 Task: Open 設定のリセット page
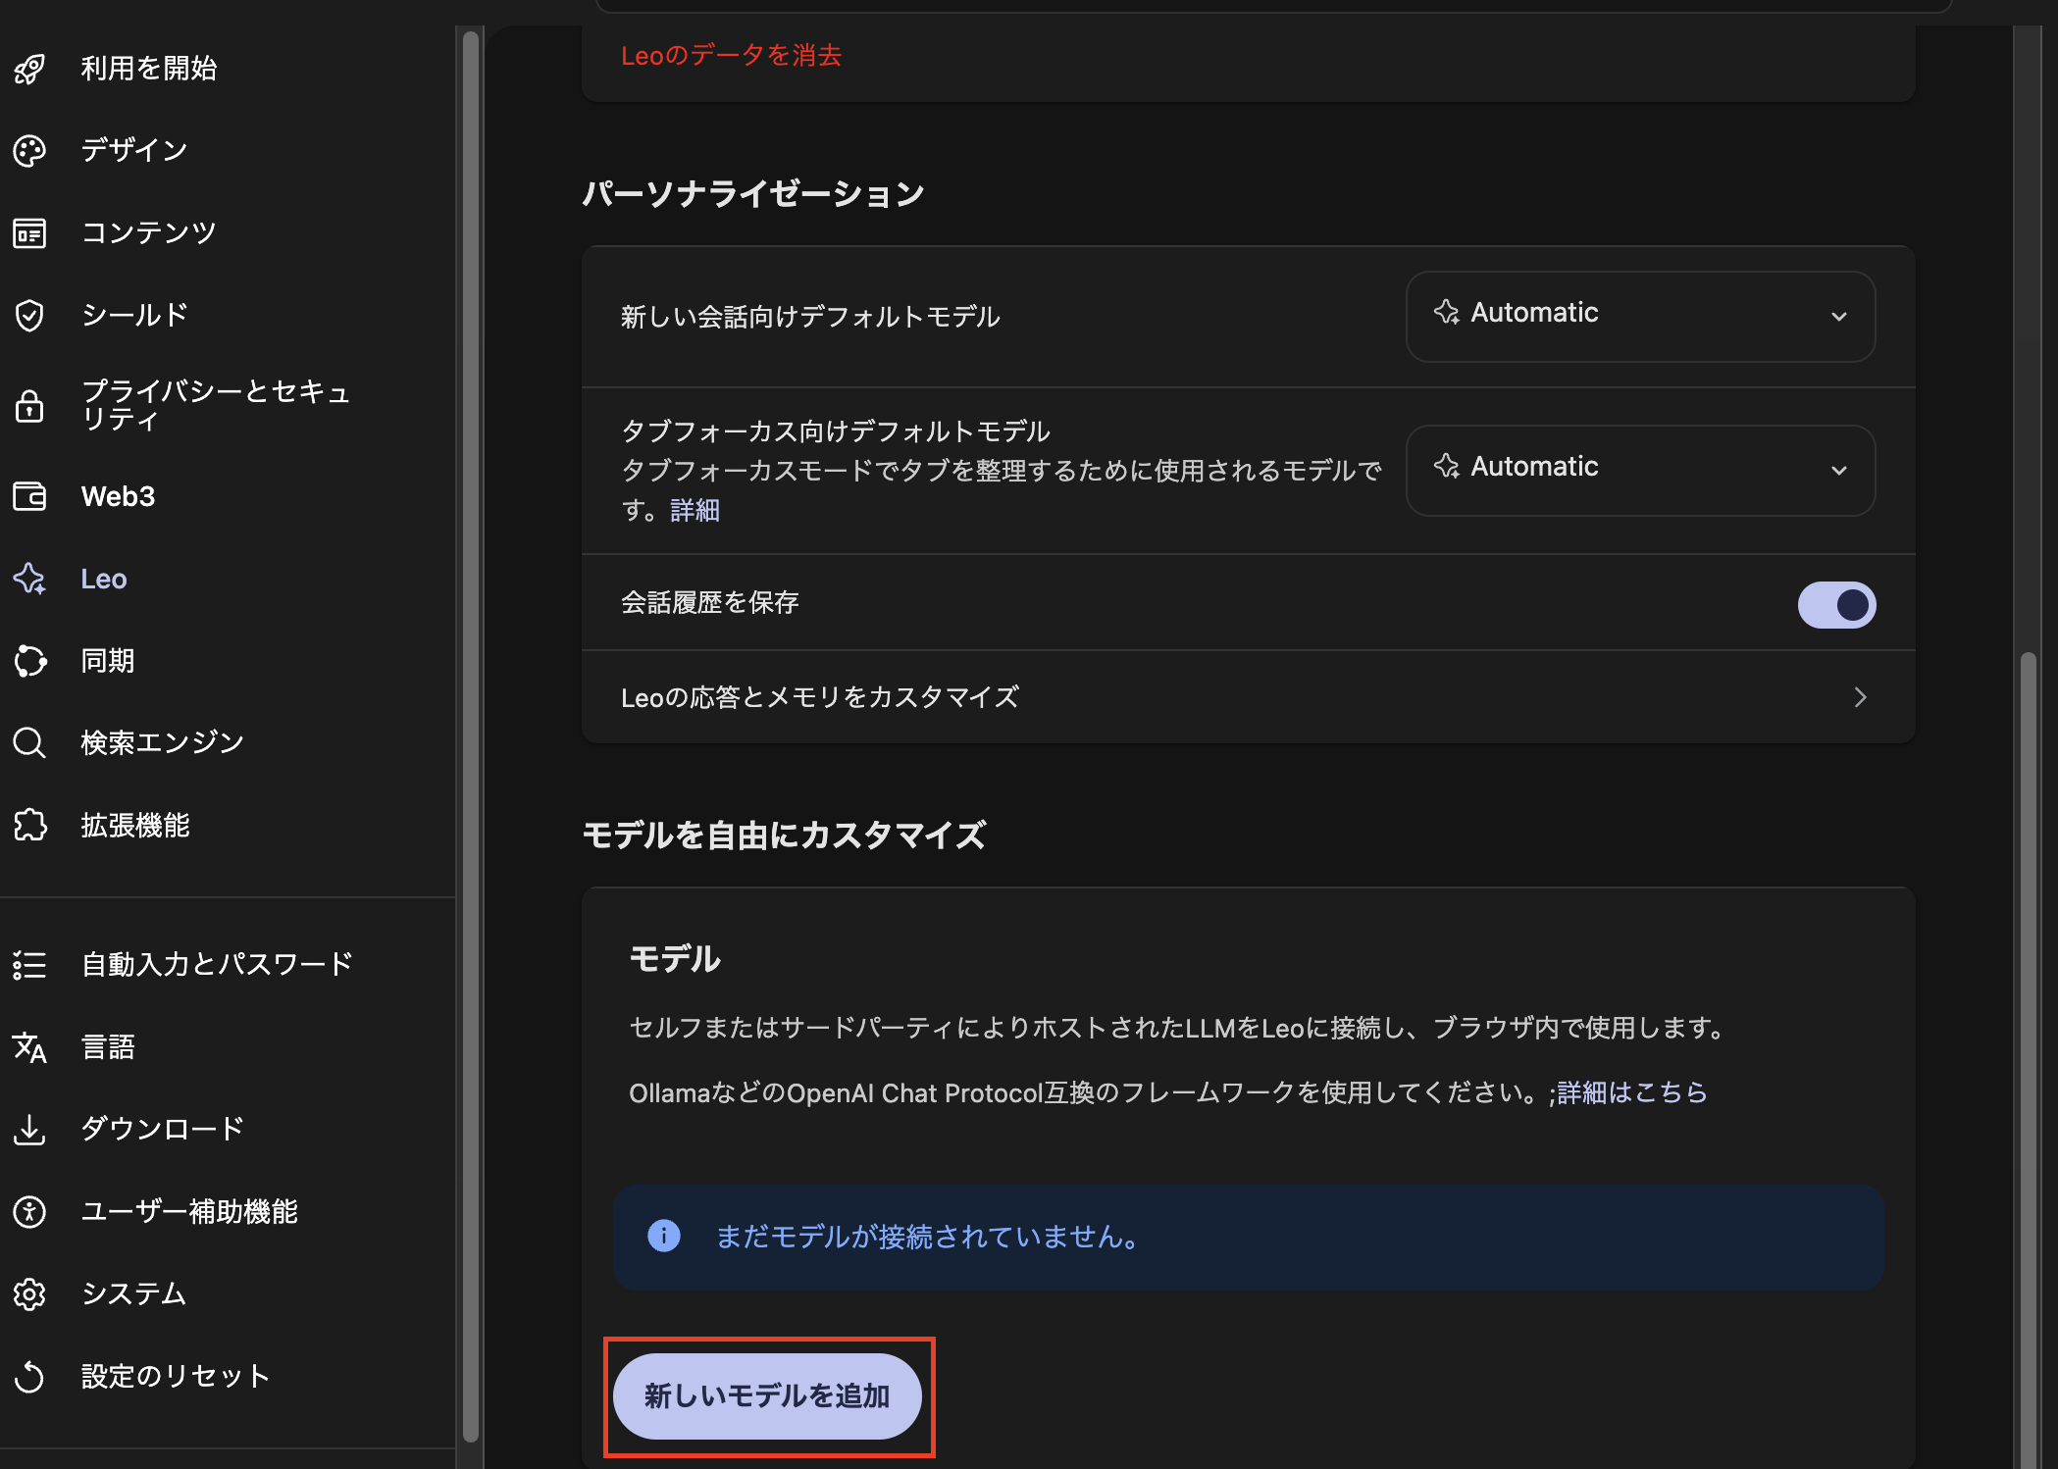click(x=176, y=1377)
